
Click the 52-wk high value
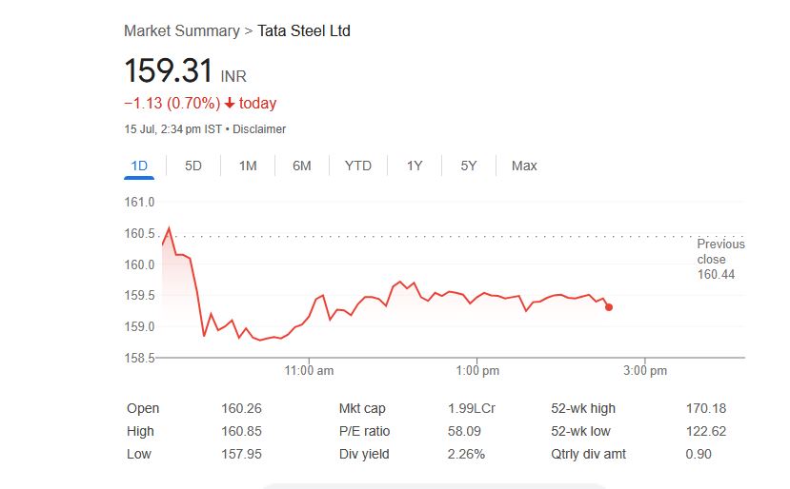[x=706, y=408]
